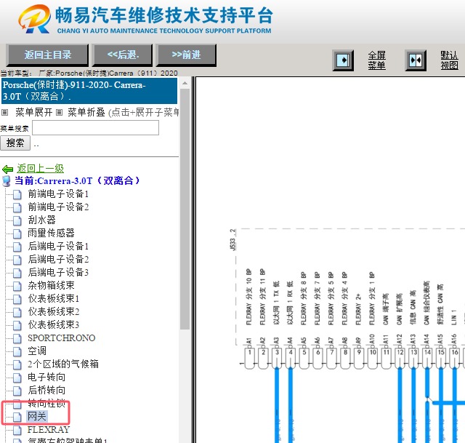Click the page icon beside 2个区域的气候箱

point(17,364)
